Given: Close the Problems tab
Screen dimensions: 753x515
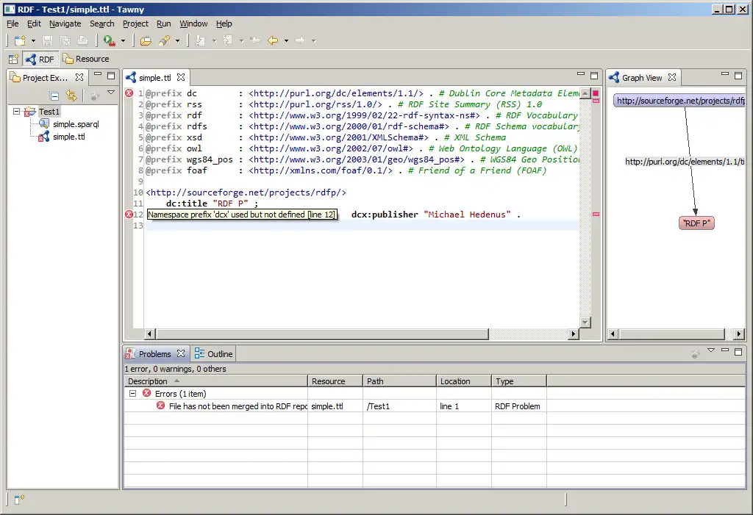Looking at the screenshot, I should pyautogui.click(x=181, y=353).
